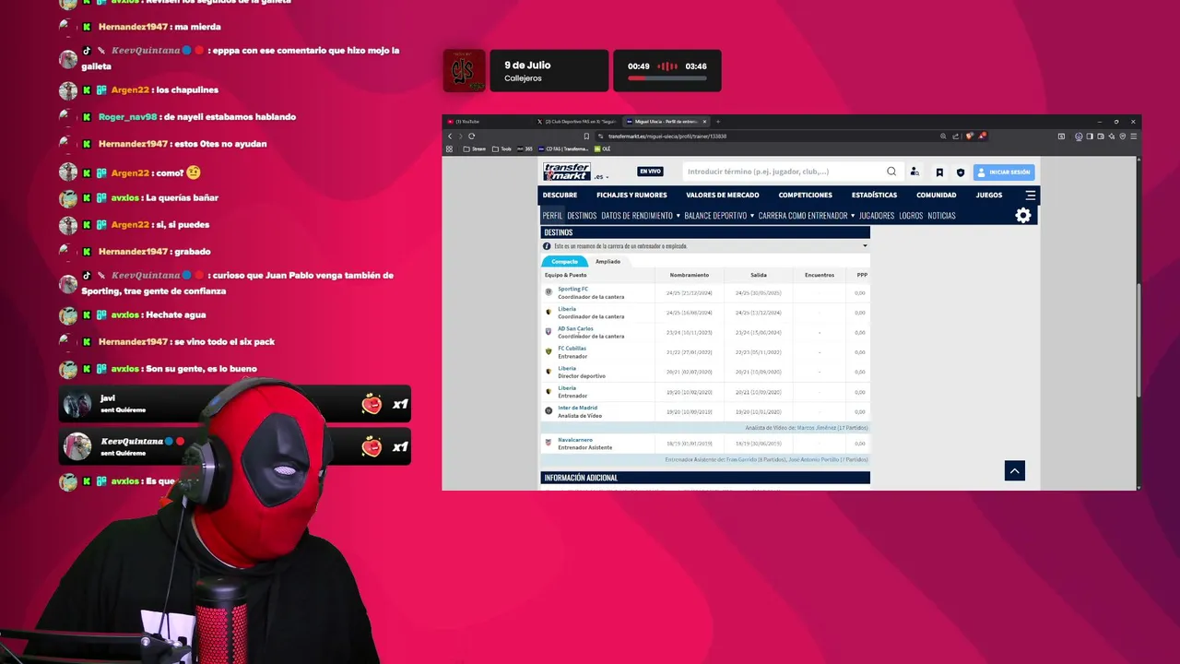1180x664 pixels.
Task: Go to the Destinos sub-tab
Action: (x=582, y=216)
